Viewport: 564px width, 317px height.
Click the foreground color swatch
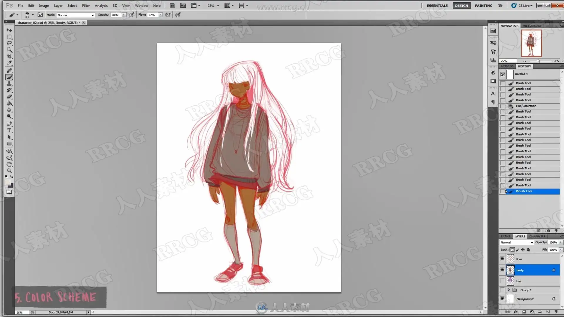tap(8, 183)
